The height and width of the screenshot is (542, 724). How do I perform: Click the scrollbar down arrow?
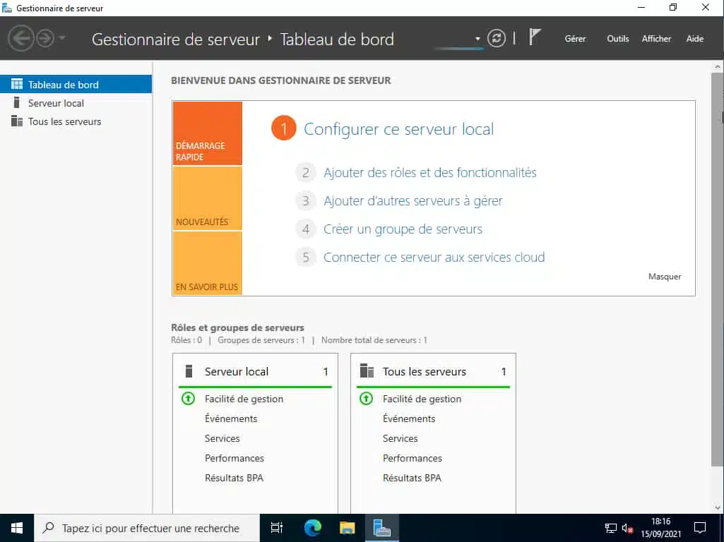pyautogui.click(x=718, y=507)
